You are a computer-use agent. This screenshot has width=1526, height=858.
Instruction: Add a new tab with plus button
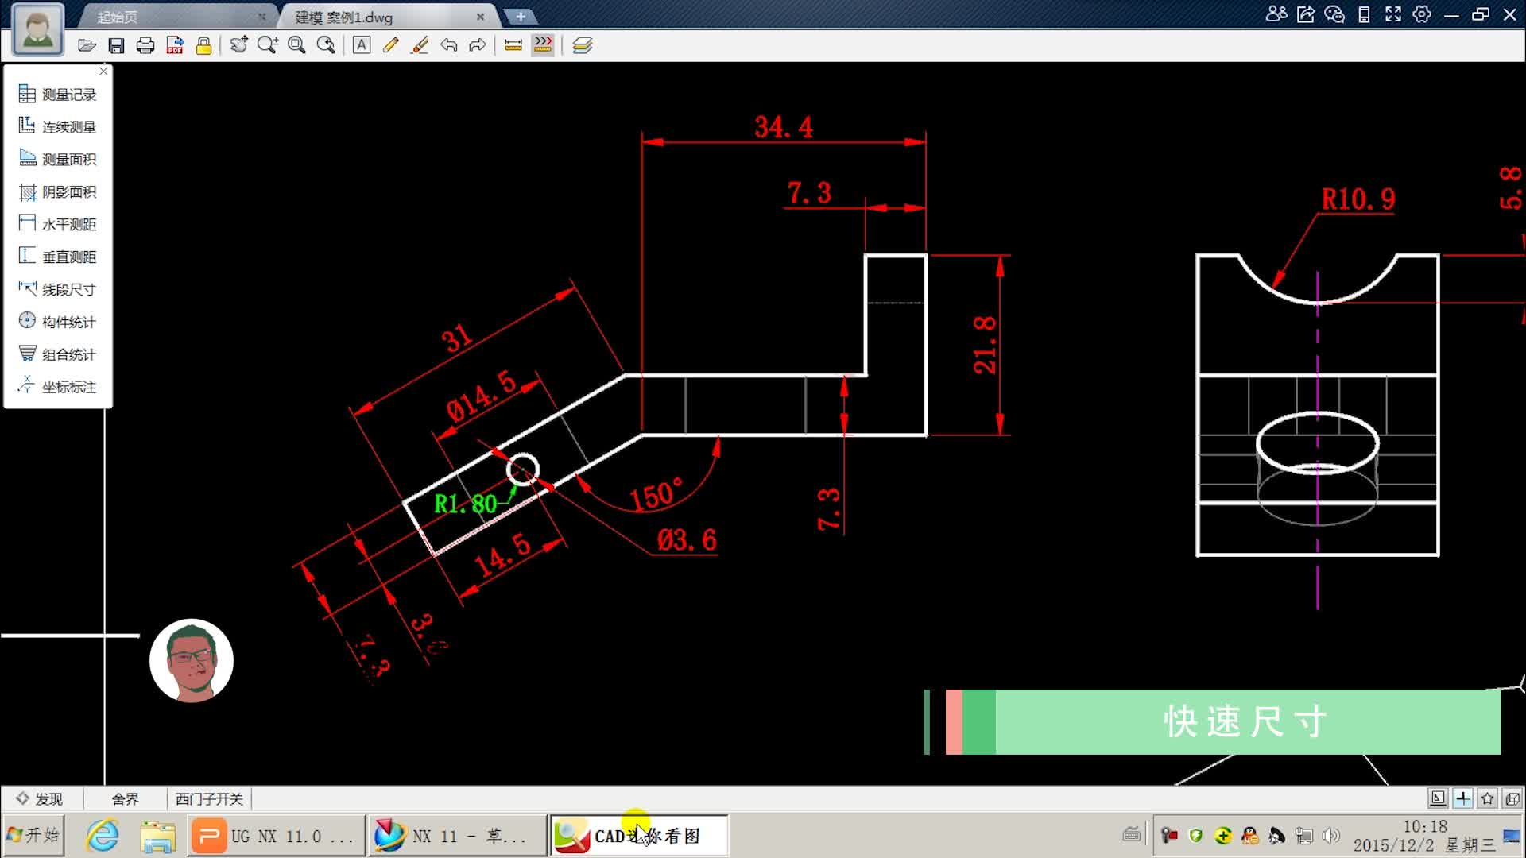click(520, 17)
